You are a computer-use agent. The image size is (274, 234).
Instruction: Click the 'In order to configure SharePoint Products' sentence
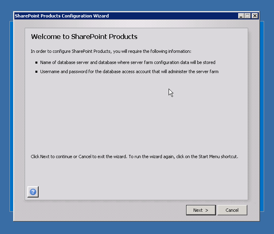click(111, 51)
